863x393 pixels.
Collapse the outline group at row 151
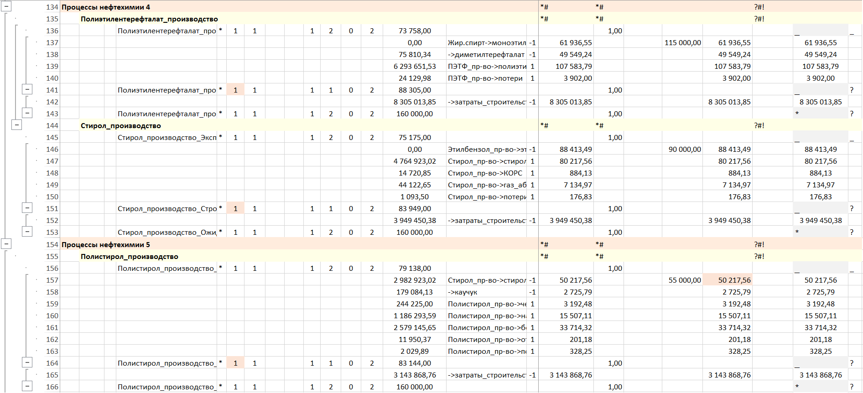(x=27, y=208)
